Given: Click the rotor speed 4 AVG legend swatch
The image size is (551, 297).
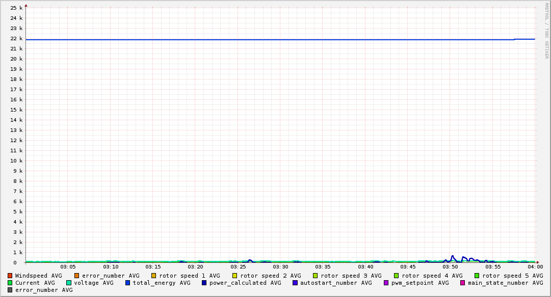Looking at the screenshot, I should pyautogui.click(x=397, y=276).
